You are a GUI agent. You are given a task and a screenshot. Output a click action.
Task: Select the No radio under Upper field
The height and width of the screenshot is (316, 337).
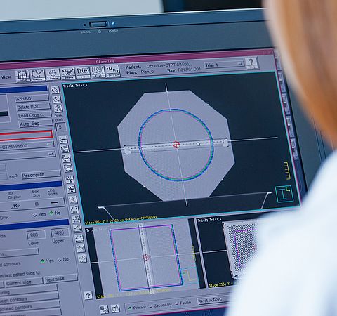(x=63, y=259)
